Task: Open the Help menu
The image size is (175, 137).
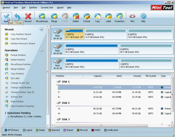Action: click(69, 8)
